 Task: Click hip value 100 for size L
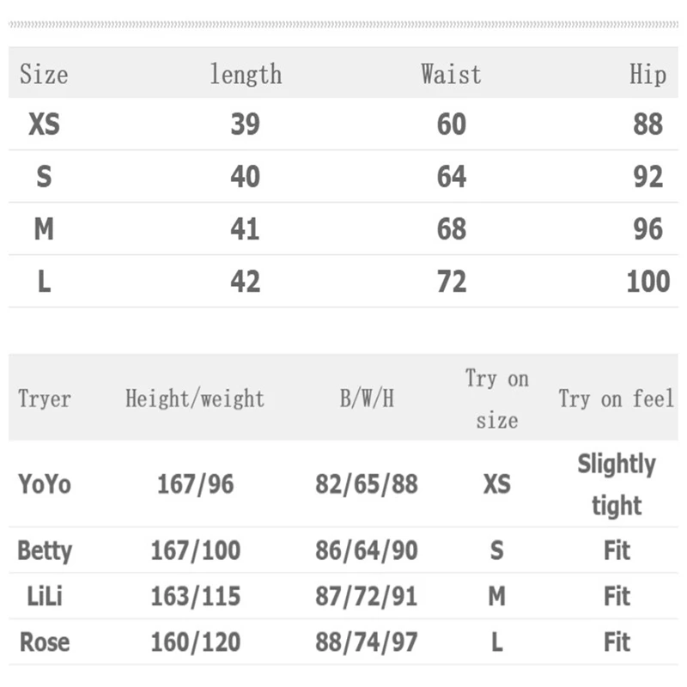coord(647,282)
